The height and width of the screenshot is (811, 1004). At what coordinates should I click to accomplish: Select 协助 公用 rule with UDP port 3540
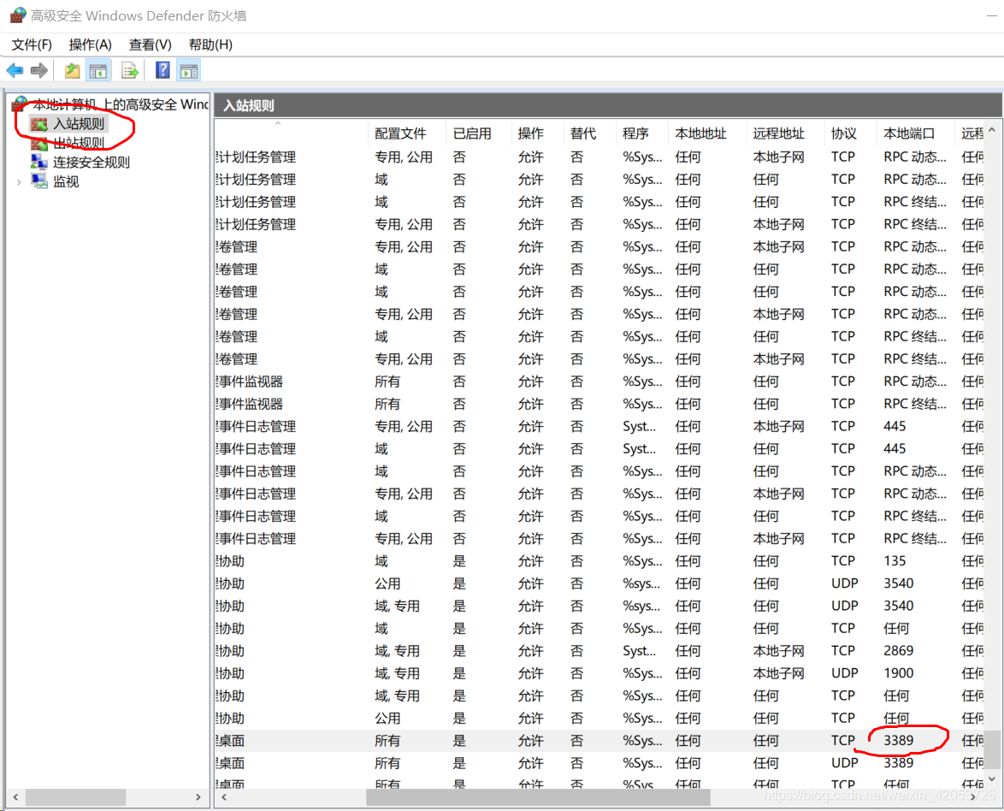click(x=600, y=583)
